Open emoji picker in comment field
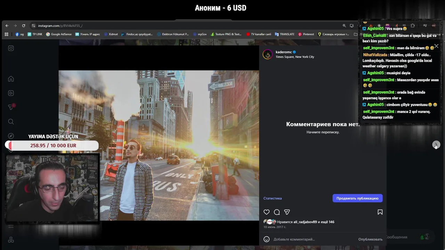This screenshot has width=445, height=250. pos(267,239)
